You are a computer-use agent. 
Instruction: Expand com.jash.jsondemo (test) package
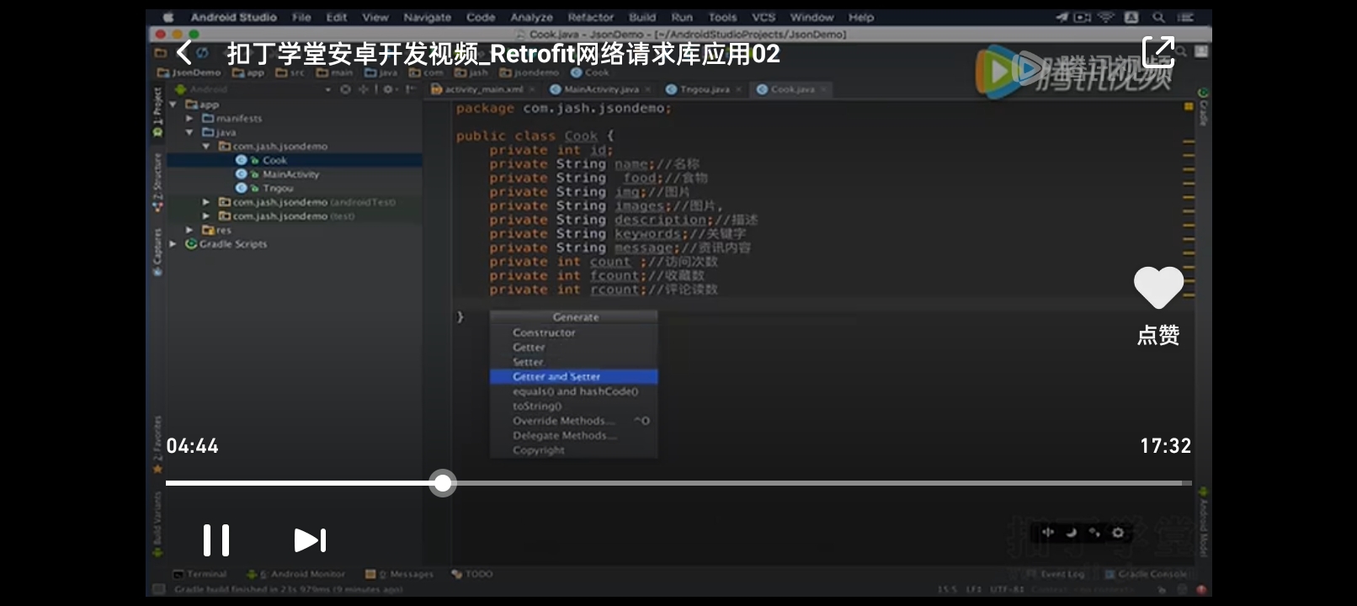pos(206,216)
